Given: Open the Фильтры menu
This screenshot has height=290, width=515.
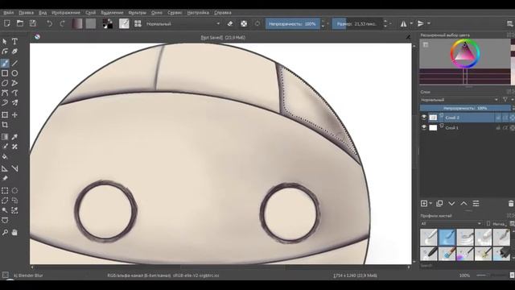Looking at the screenshot, I should [x=137, y=13].
